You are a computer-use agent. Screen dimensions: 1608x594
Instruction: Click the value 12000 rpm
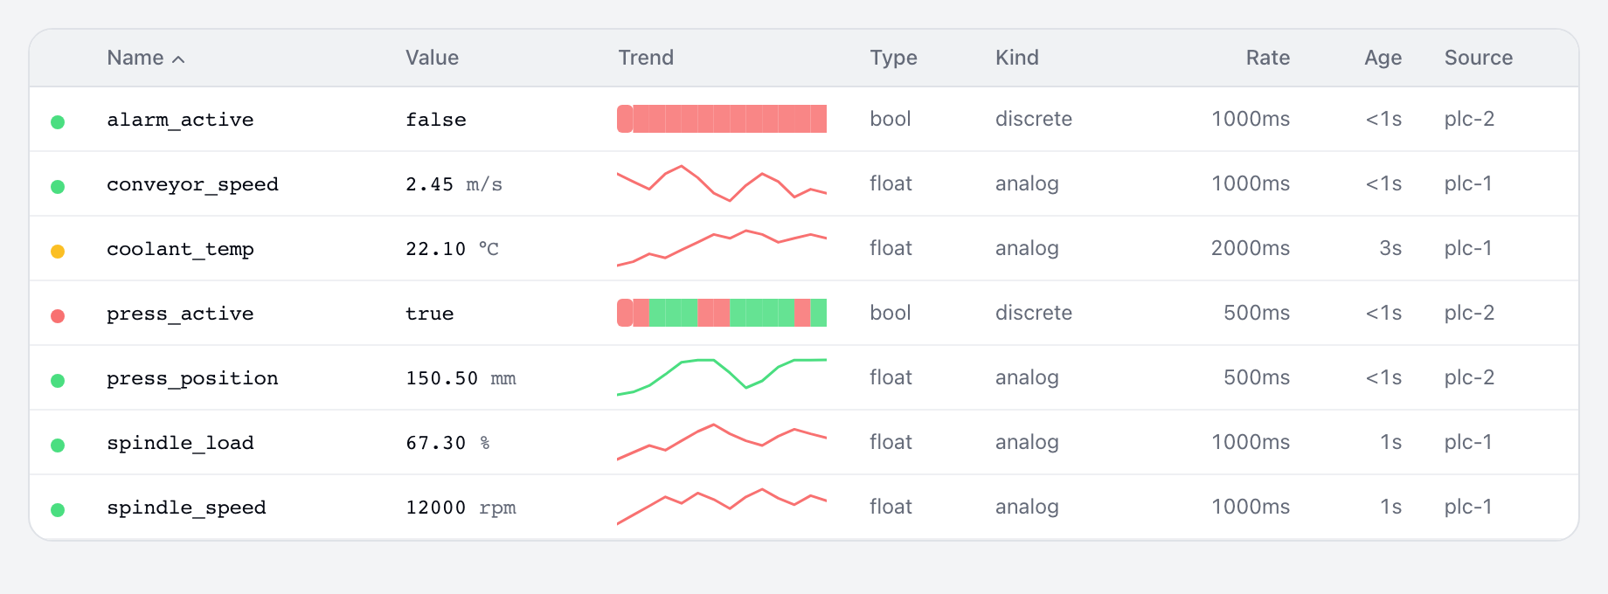click(x=461, y=508)
